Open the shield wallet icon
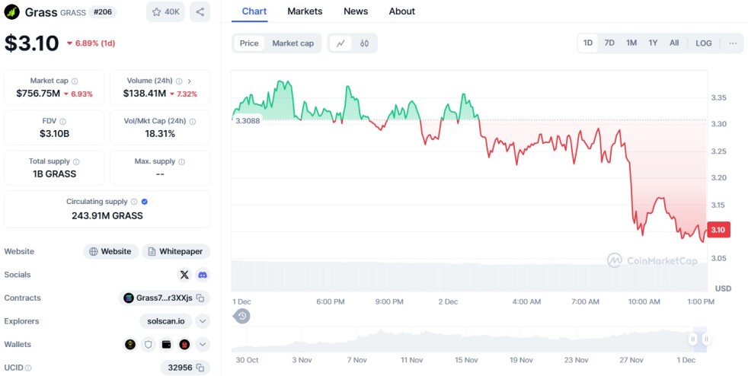 pos(149,345)
